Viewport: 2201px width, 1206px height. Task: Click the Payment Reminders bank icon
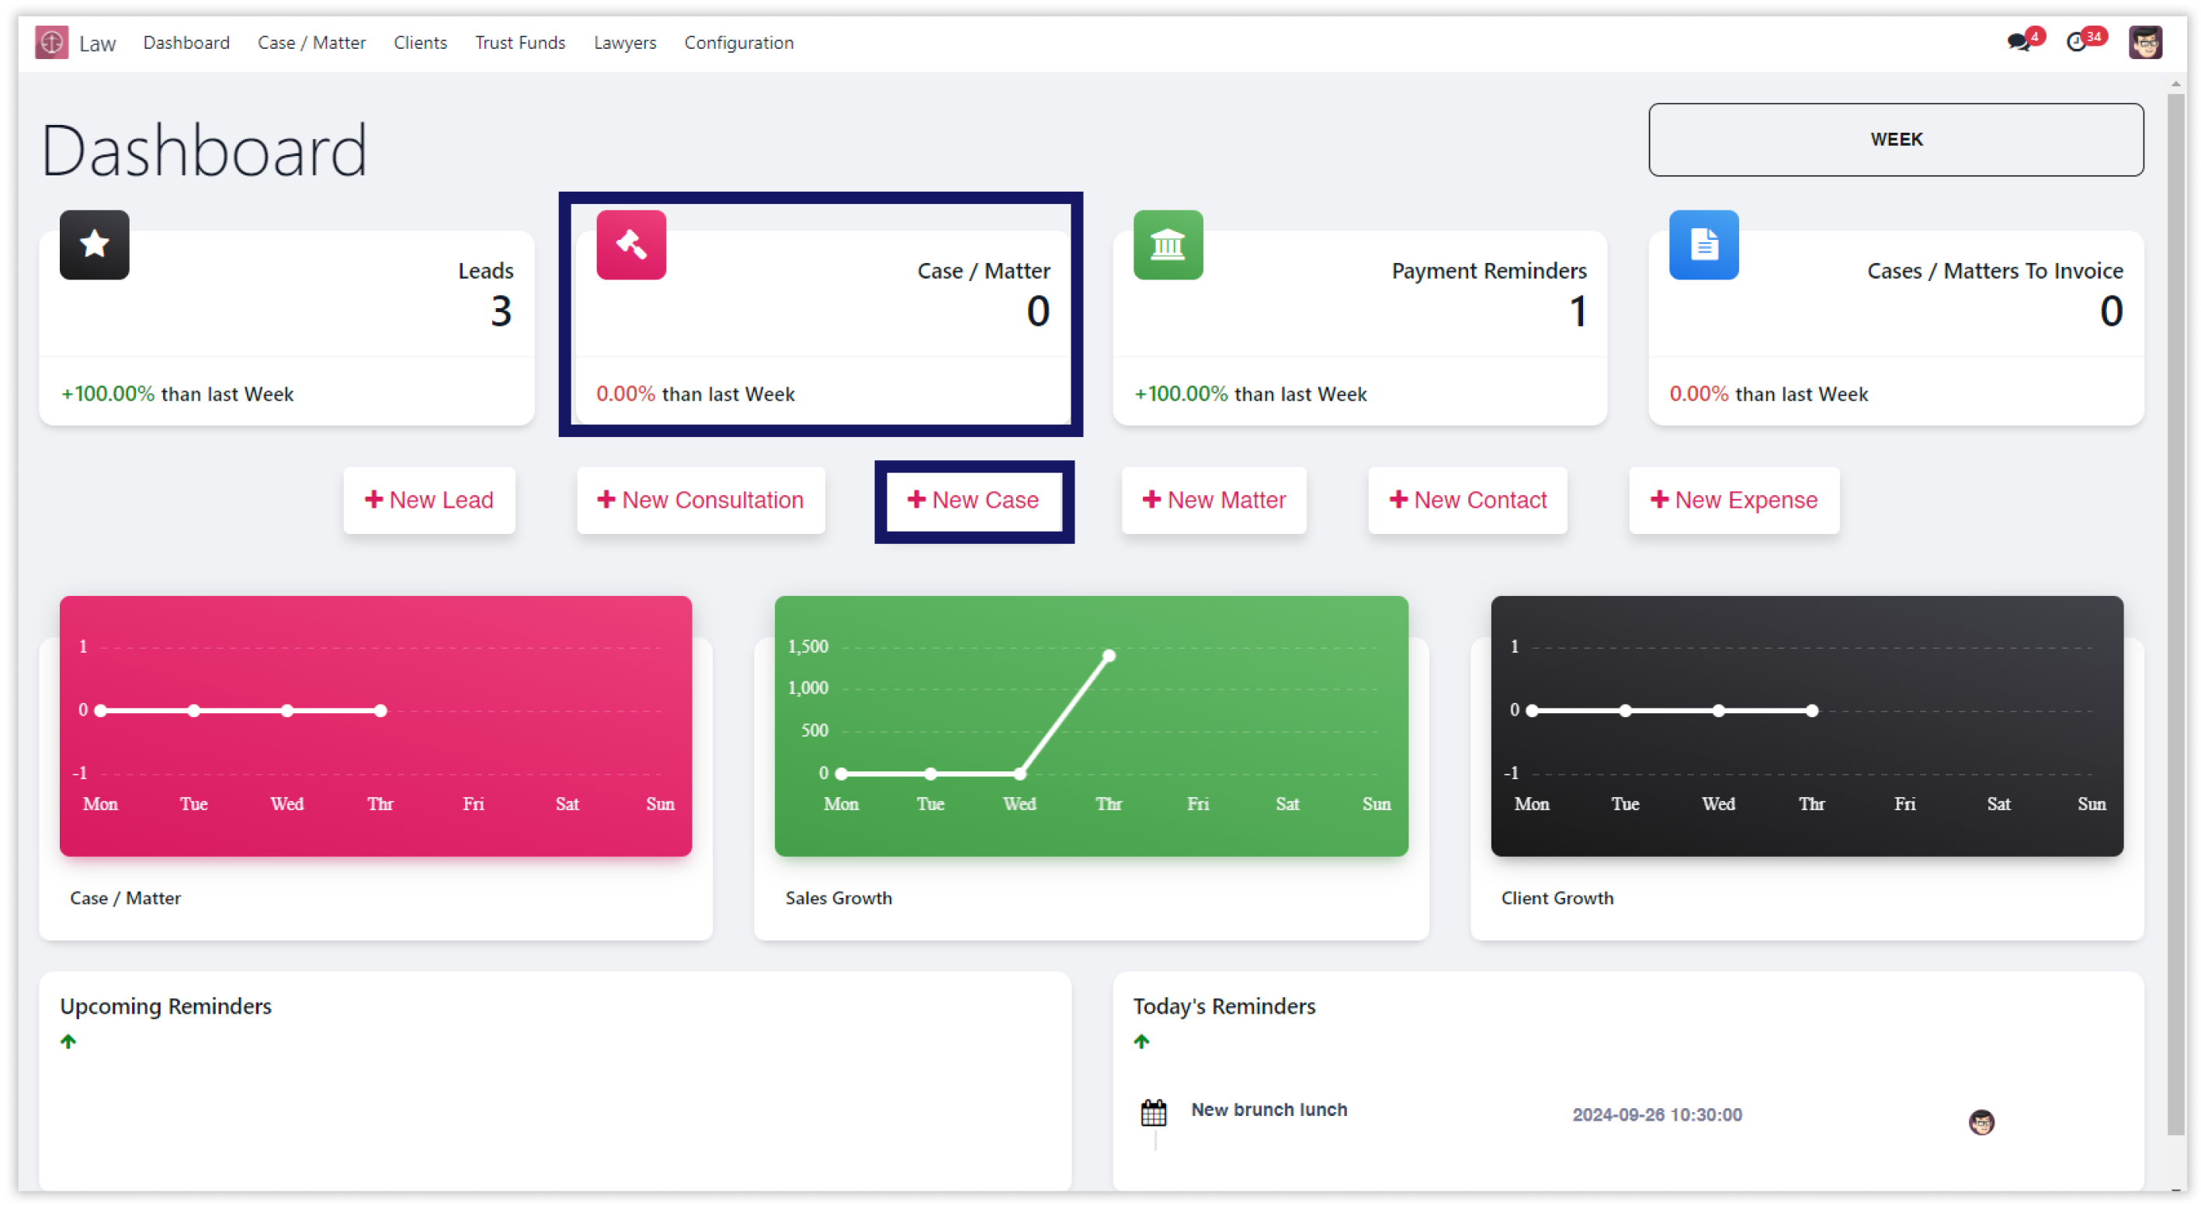[1167, 244]
